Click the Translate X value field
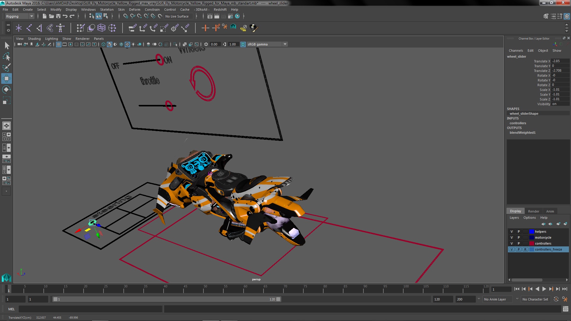The image size is (571, 321). (x=560, y=61)
